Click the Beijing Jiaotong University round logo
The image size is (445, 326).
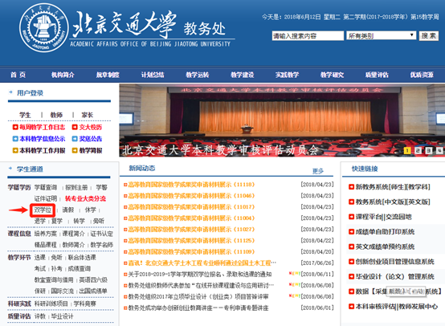(43, 27)
